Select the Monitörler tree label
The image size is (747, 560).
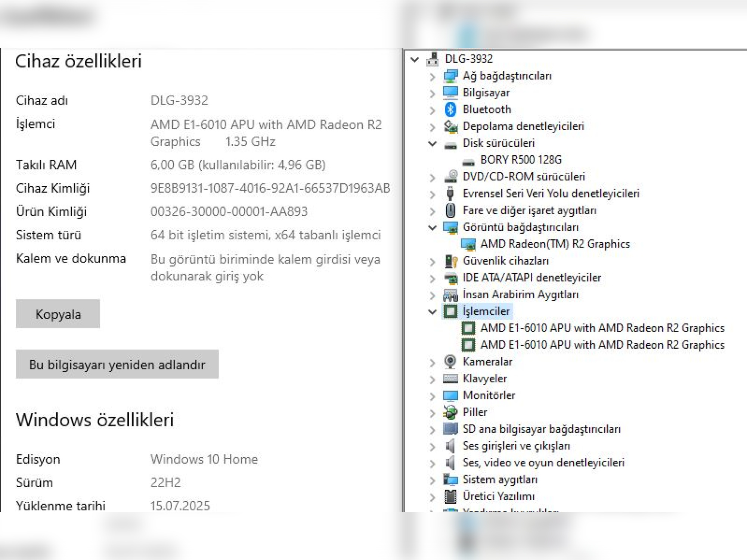coord(489,395)
